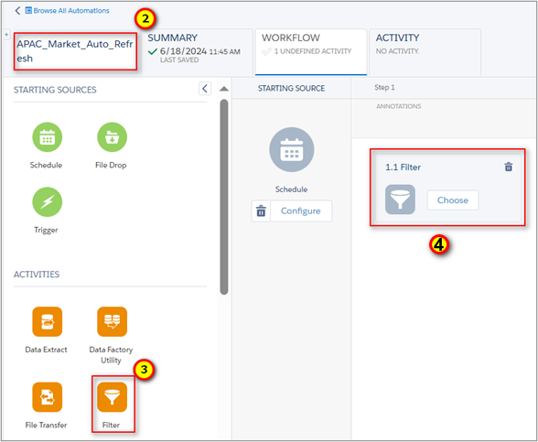Click the gray funnel icon in 1.1 Filter
The width and height of the screenshot is (538, 442).
pyautogui.click(x=400, y=199)
